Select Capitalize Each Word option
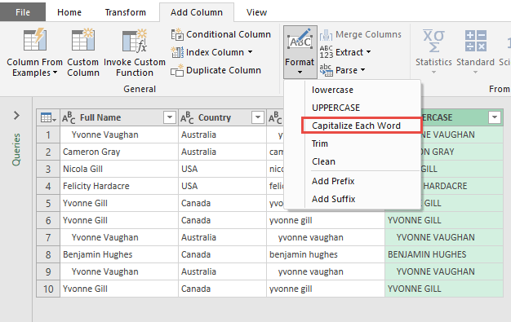 pyautogui.click(x=361, y=126)
